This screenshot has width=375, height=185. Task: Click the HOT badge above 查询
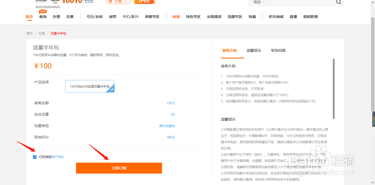point(43,11)
